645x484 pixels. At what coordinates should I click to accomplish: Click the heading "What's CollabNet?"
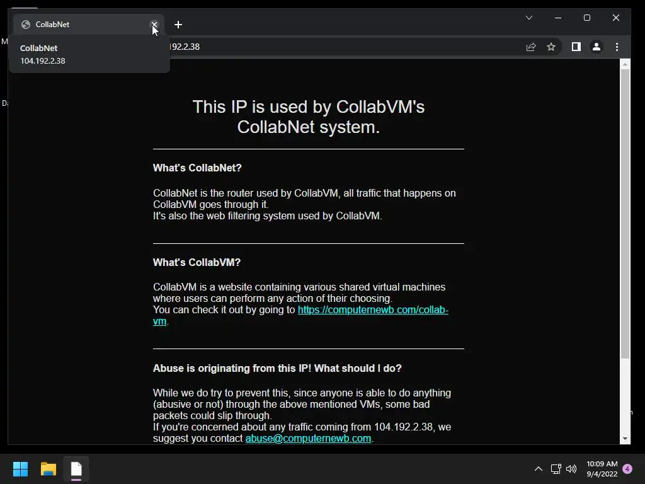[x=197, y=168]
